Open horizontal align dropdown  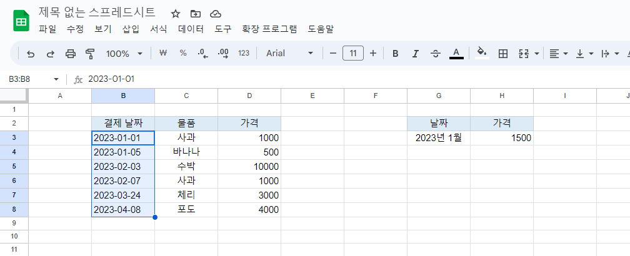click(559, 53)
